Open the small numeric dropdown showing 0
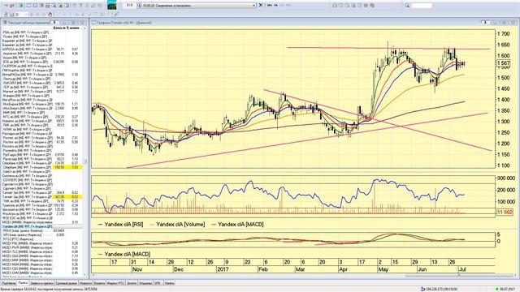This screenshot has width=520, height=292. point(21,15)
